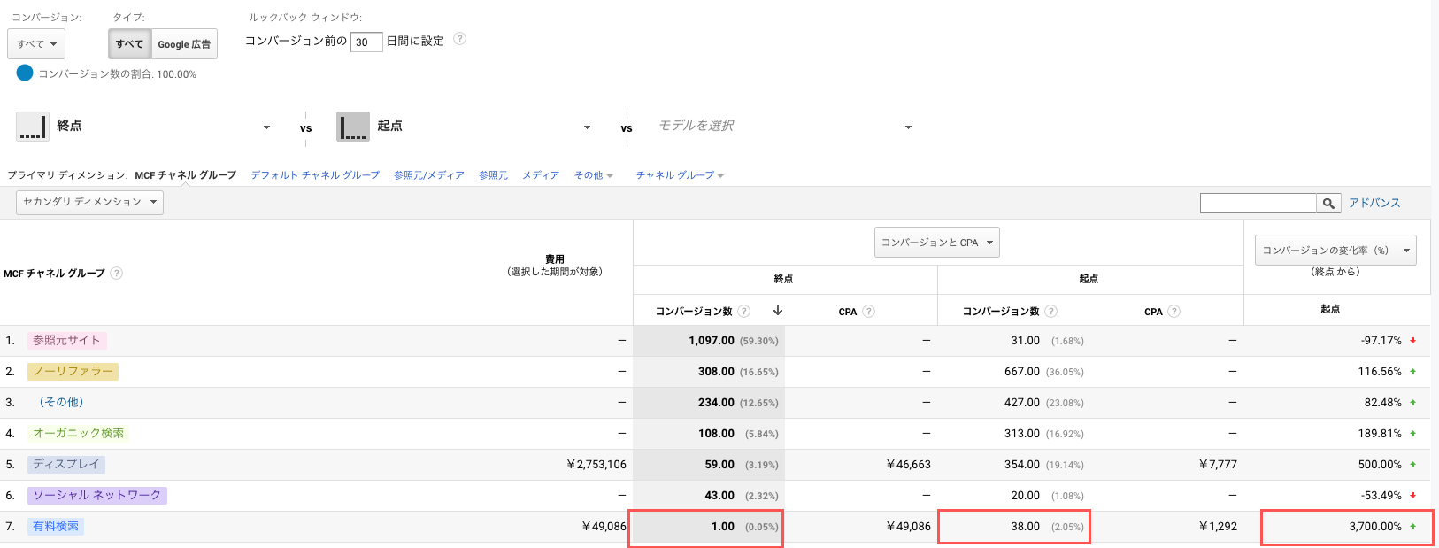Open the コンバージョン すべて dropdown

(x=36, y=44)
